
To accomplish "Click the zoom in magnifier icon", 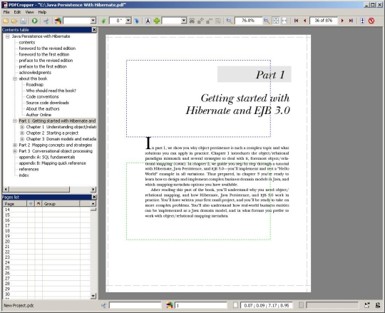I will tap(267, 21).
